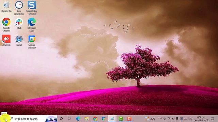Launch Microsoft Edge from the taskbar
The height and width of the screenshot is (122, 218).
[78, 119]
